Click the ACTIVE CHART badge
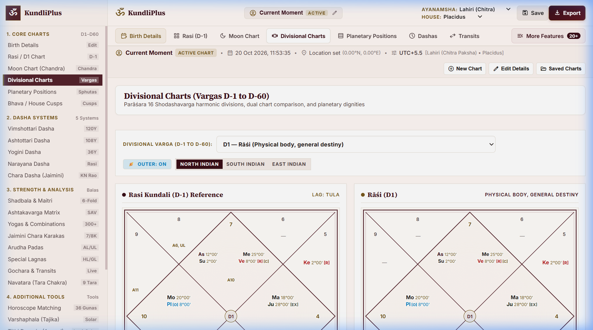 coord(196,53)
